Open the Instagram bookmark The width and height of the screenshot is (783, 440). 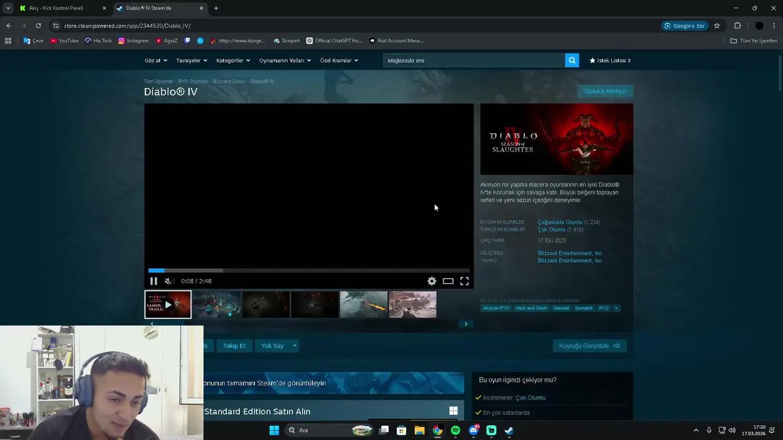click(x=133, y=41)
